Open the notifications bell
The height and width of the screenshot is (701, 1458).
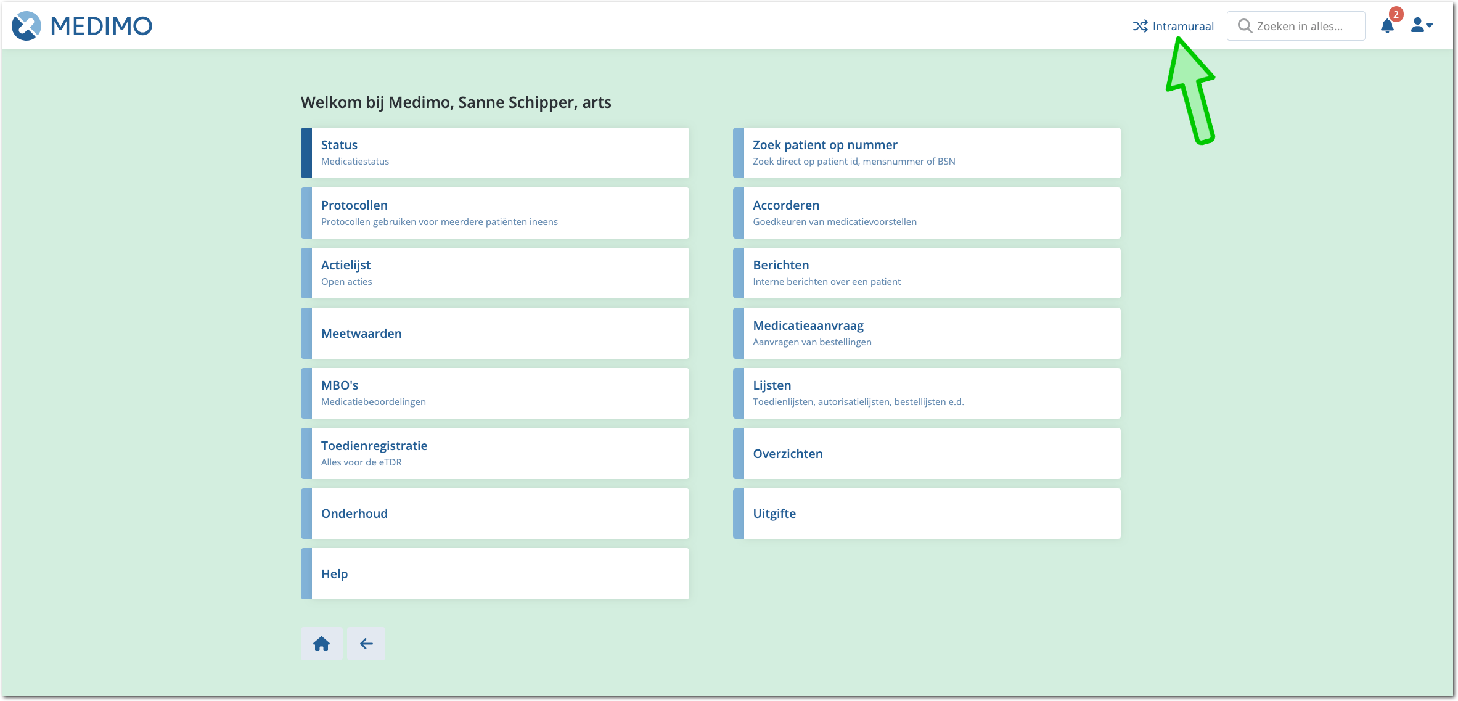(x=1386, y=26)
